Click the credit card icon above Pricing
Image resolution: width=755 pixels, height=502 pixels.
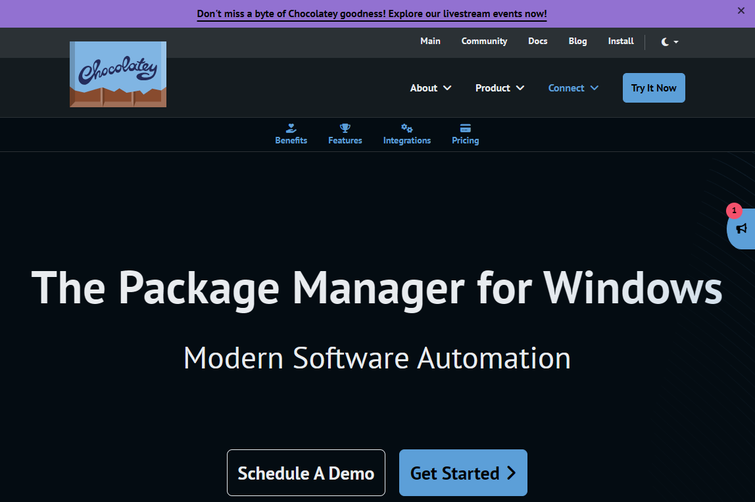point(465,128)
